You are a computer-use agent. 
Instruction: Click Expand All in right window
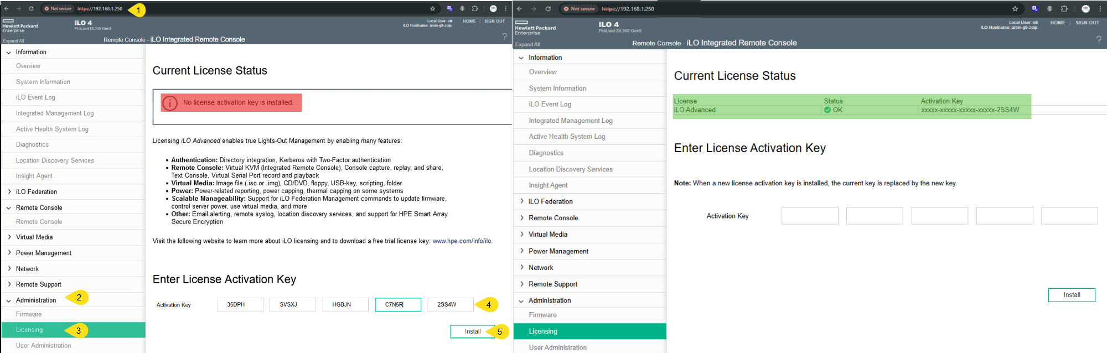(527, 44)
